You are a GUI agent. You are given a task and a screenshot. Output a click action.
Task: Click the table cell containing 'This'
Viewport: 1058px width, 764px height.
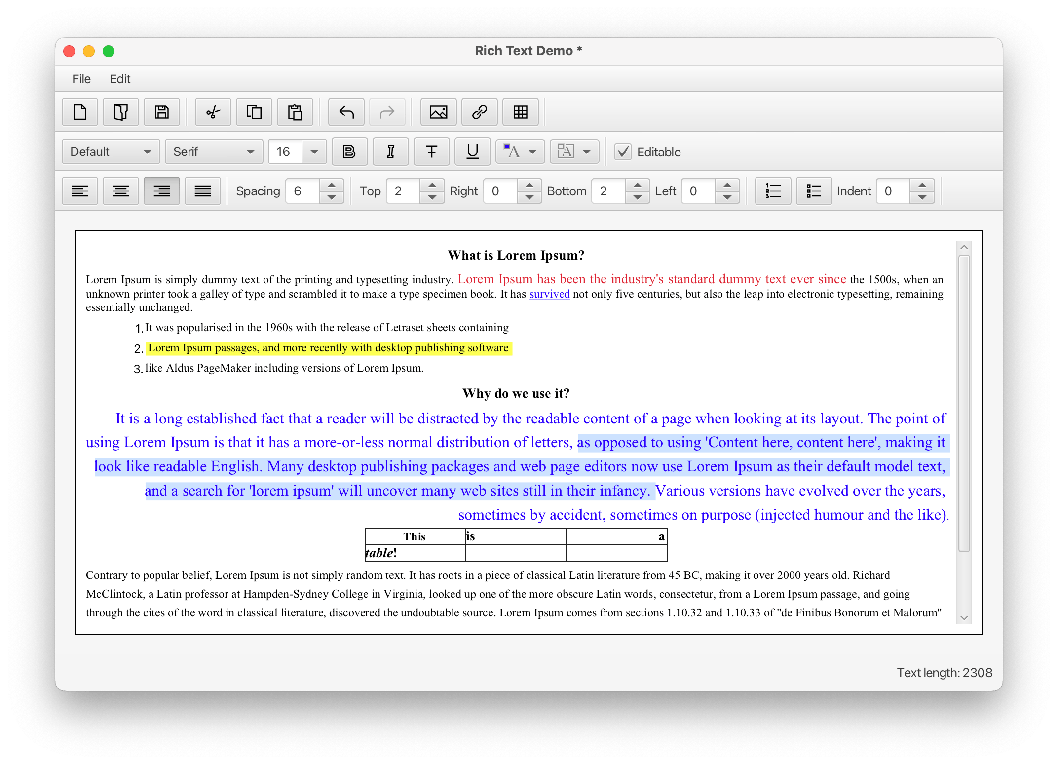point(415,536)
